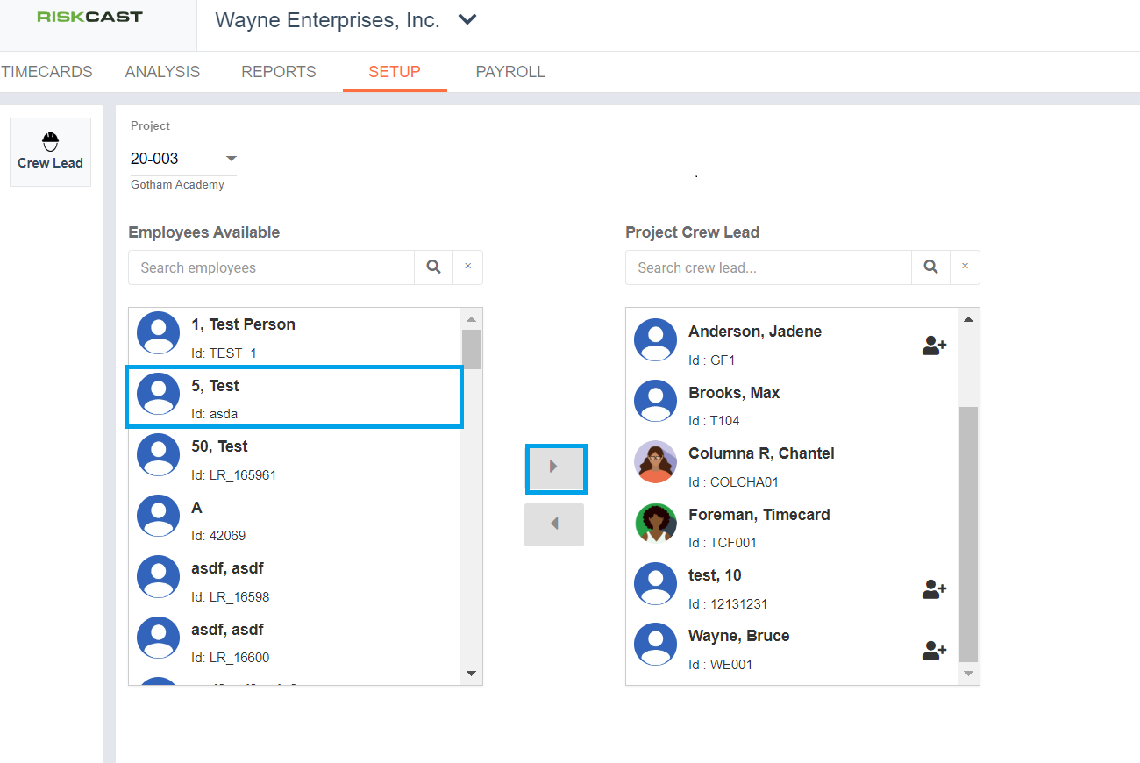Click the RISKCAST logo

click(89, 17)
